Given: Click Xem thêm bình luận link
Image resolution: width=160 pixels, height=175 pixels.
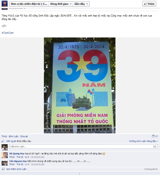Looking at the screenshot, I should coord(16,169).
